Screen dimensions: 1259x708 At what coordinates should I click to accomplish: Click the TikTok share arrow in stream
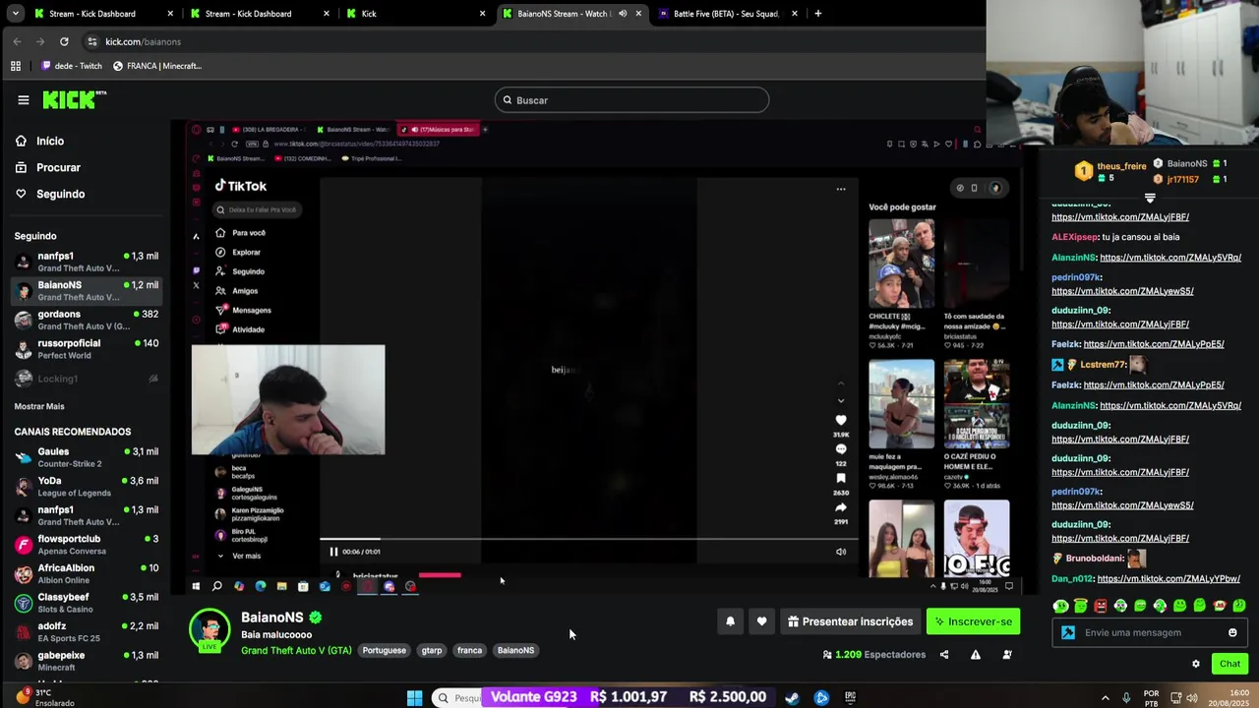click(841, 507)
